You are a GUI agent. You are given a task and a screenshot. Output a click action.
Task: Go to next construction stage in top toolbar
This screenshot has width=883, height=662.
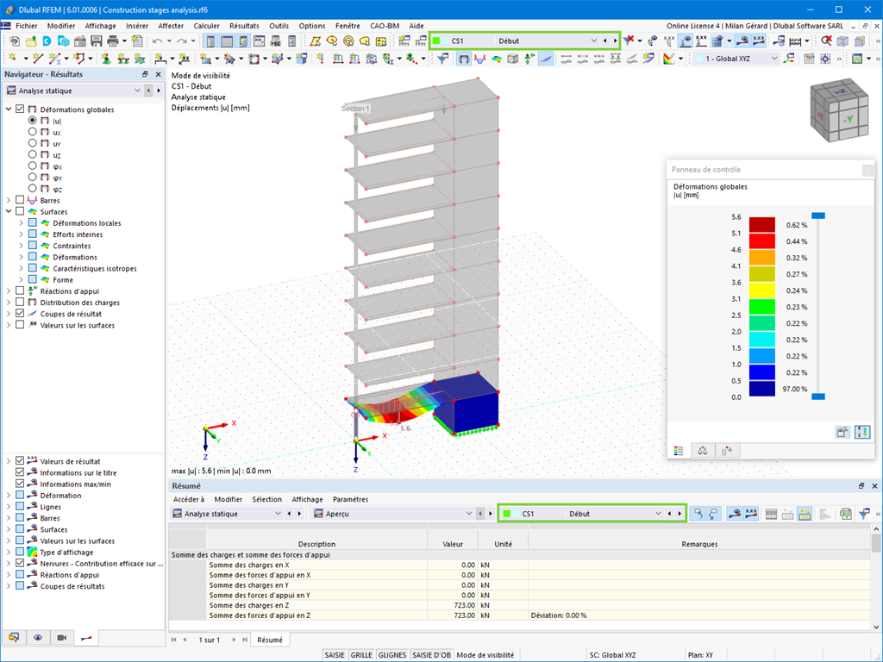coord(615,41)
